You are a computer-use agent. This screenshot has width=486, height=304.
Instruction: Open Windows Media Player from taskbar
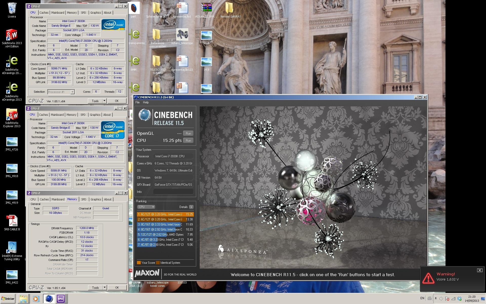[36, 299]
